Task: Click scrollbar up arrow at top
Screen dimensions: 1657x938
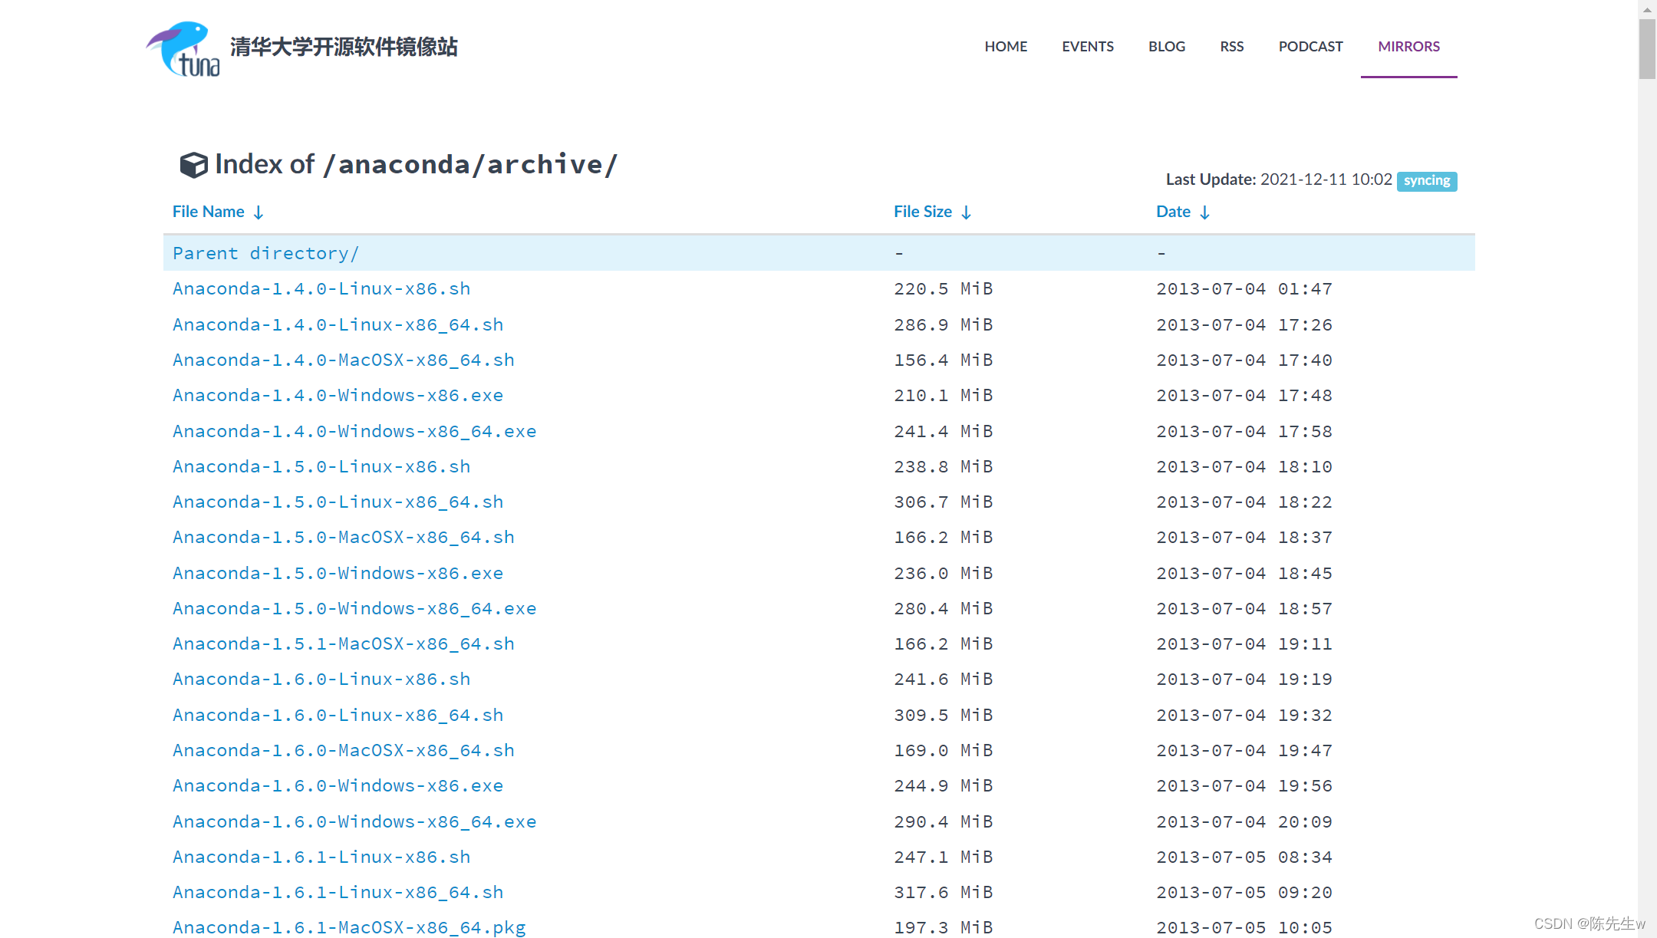Action: pos(1647,8)
